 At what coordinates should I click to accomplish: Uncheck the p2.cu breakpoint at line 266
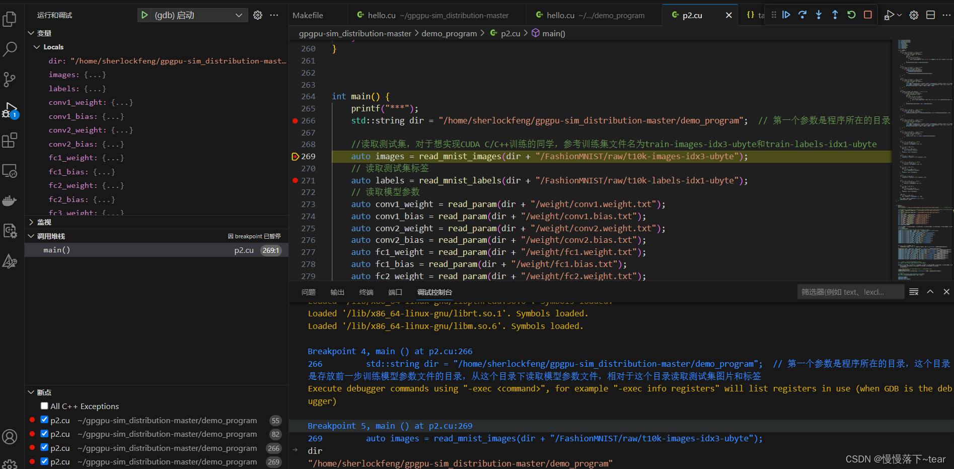point(44,448)
